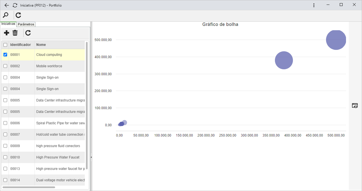
Task: Check the High Pressure Water Faucet row 00010
Action: click(5, 157)
